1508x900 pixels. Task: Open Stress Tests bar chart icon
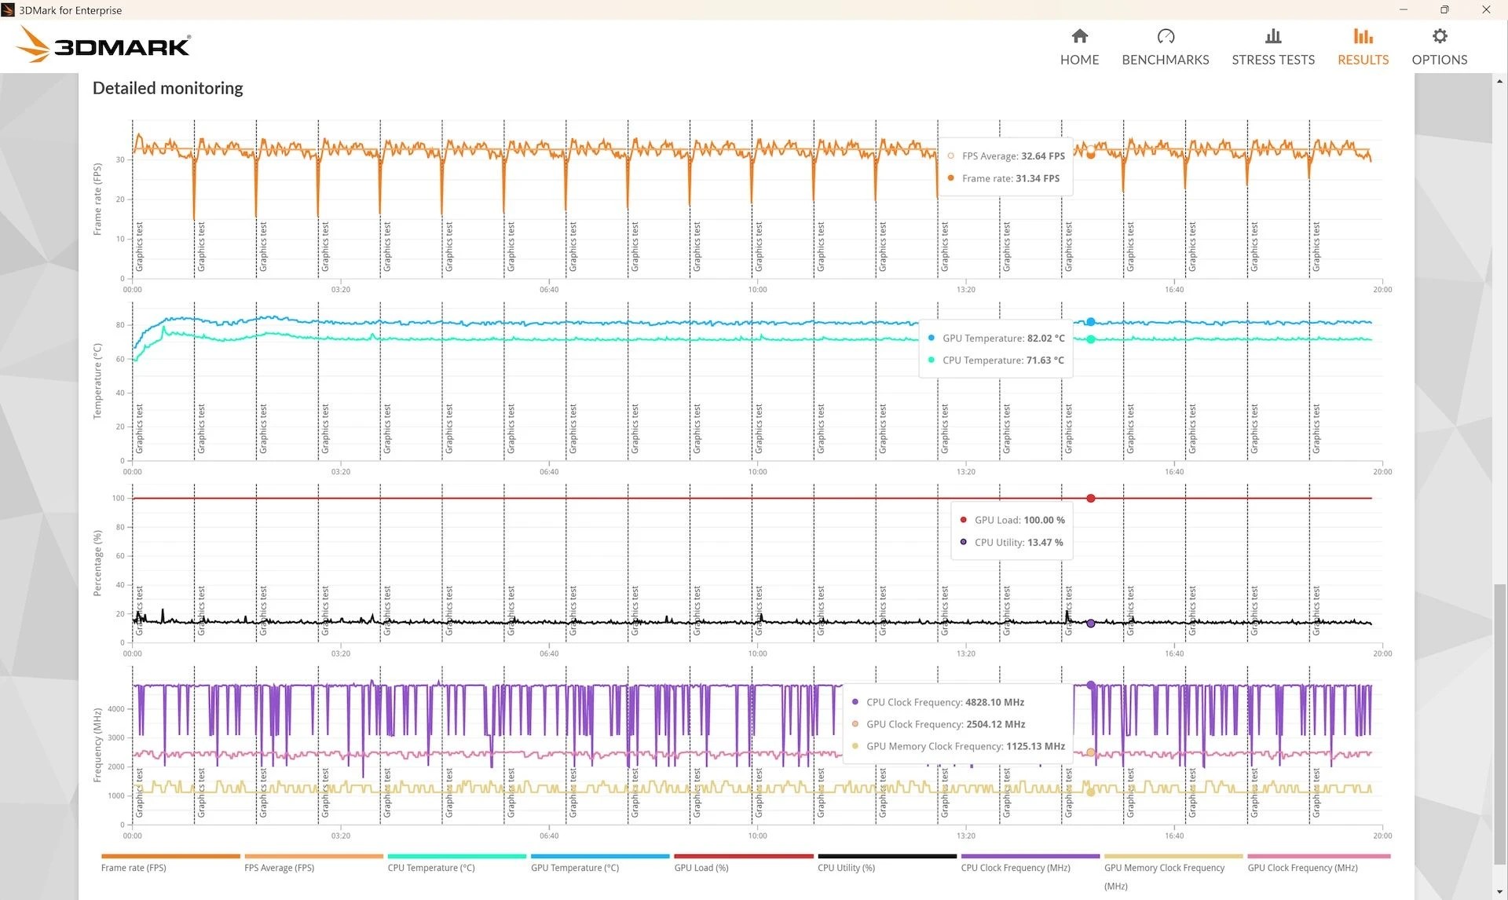point(1272,36)
